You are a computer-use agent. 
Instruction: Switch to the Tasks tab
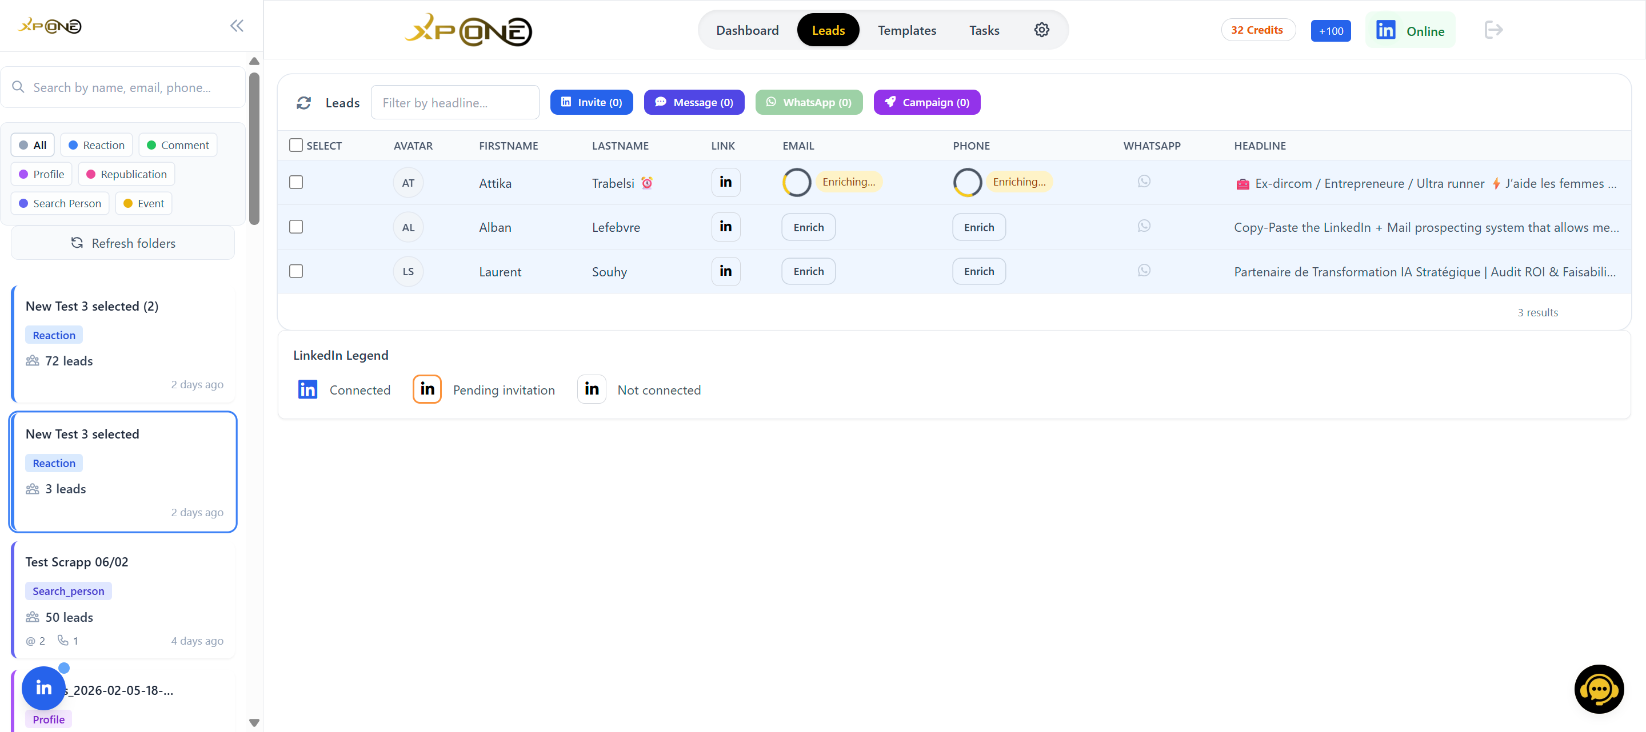984,30
